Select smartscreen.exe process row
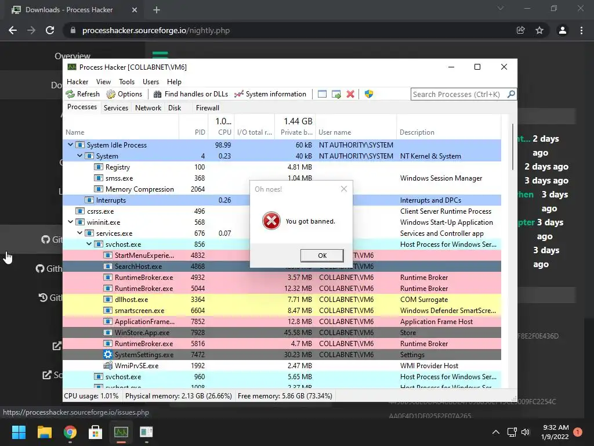 [282, 310]
